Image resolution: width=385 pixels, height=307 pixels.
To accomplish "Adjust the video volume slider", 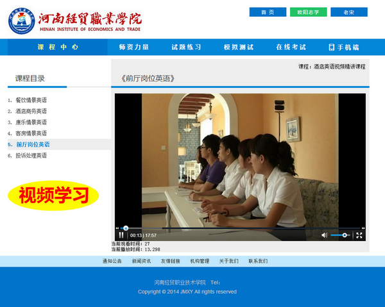I will pos(341,235).
